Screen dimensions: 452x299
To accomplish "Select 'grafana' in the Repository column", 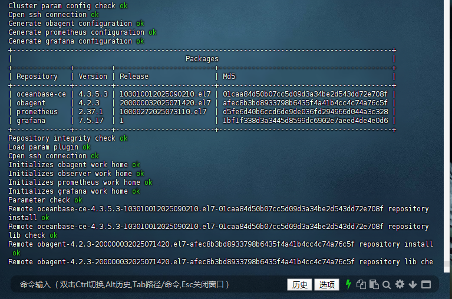I will (31, 121).
